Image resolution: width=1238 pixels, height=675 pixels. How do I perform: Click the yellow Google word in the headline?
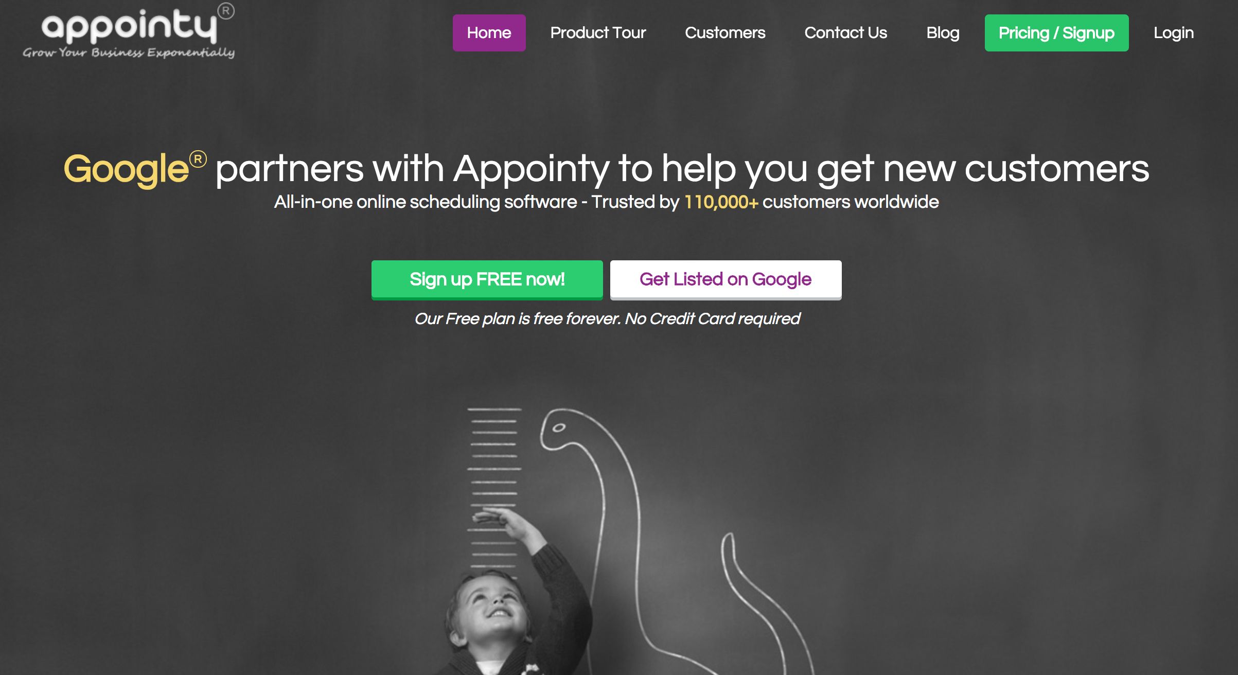coord(126,169)
